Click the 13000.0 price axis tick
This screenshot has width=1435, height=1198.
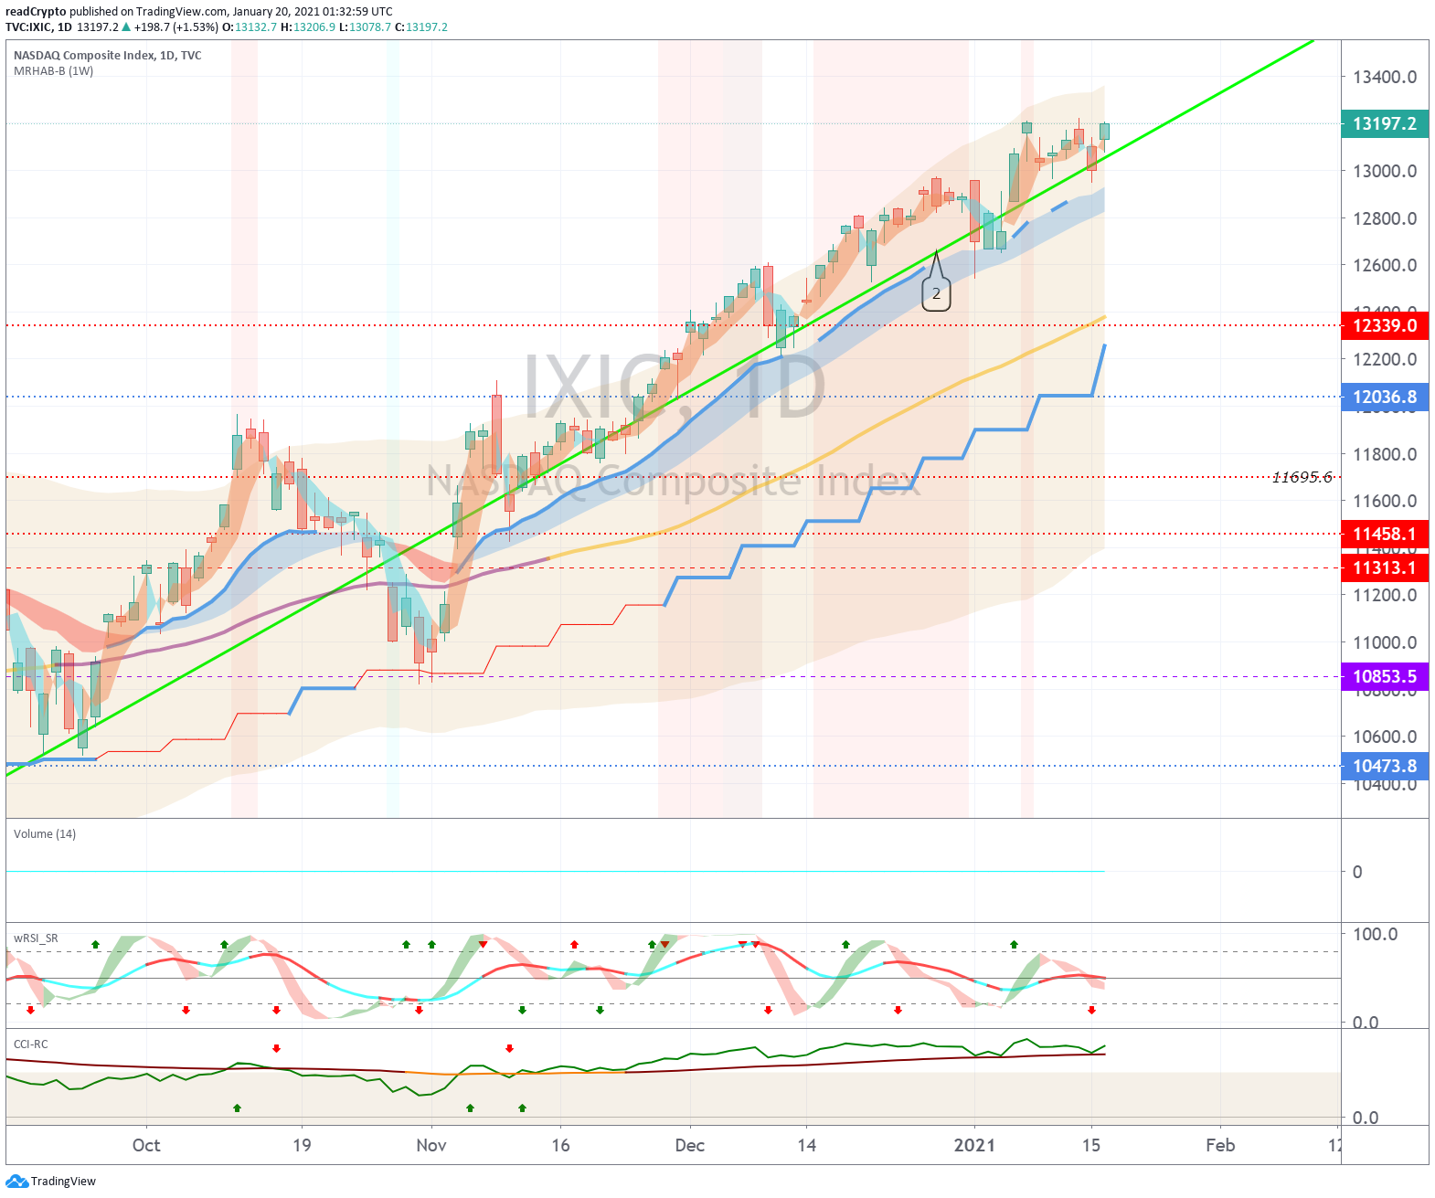(1385, 172)
